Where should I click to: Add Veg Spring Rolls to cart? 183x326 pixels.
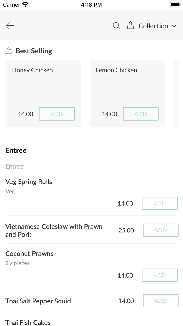pos(159,203)
